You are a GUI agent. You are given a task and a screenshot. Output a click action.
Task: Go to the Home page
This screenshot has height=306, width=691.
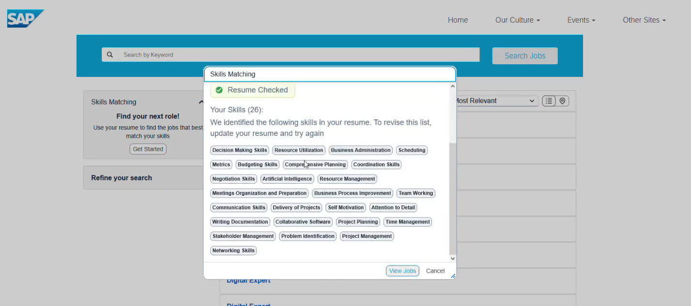click(458, 20)
